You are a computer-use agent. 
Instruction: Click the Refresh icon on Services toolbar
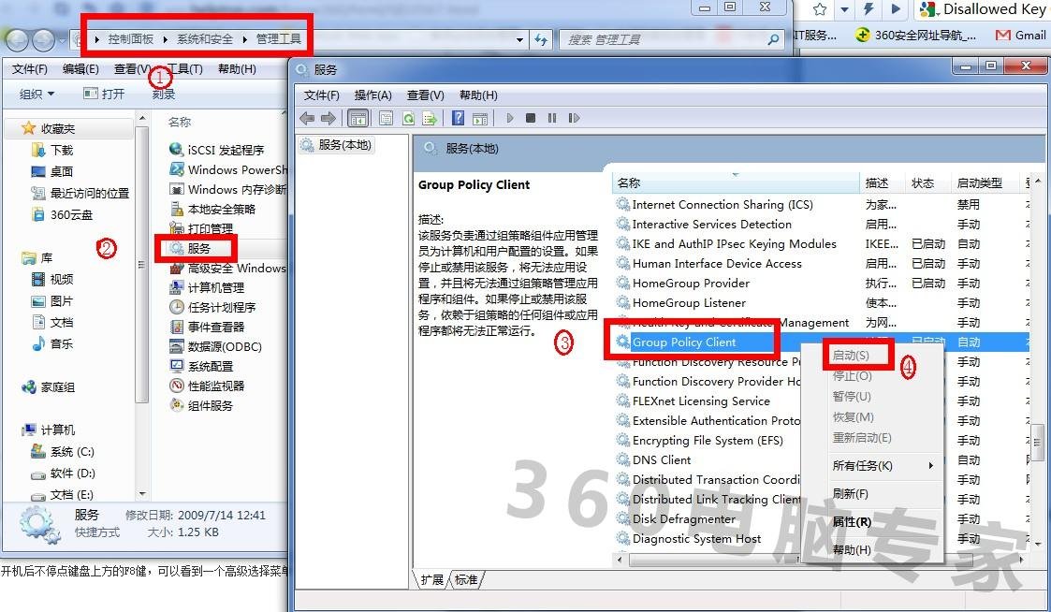click(408, 118)
